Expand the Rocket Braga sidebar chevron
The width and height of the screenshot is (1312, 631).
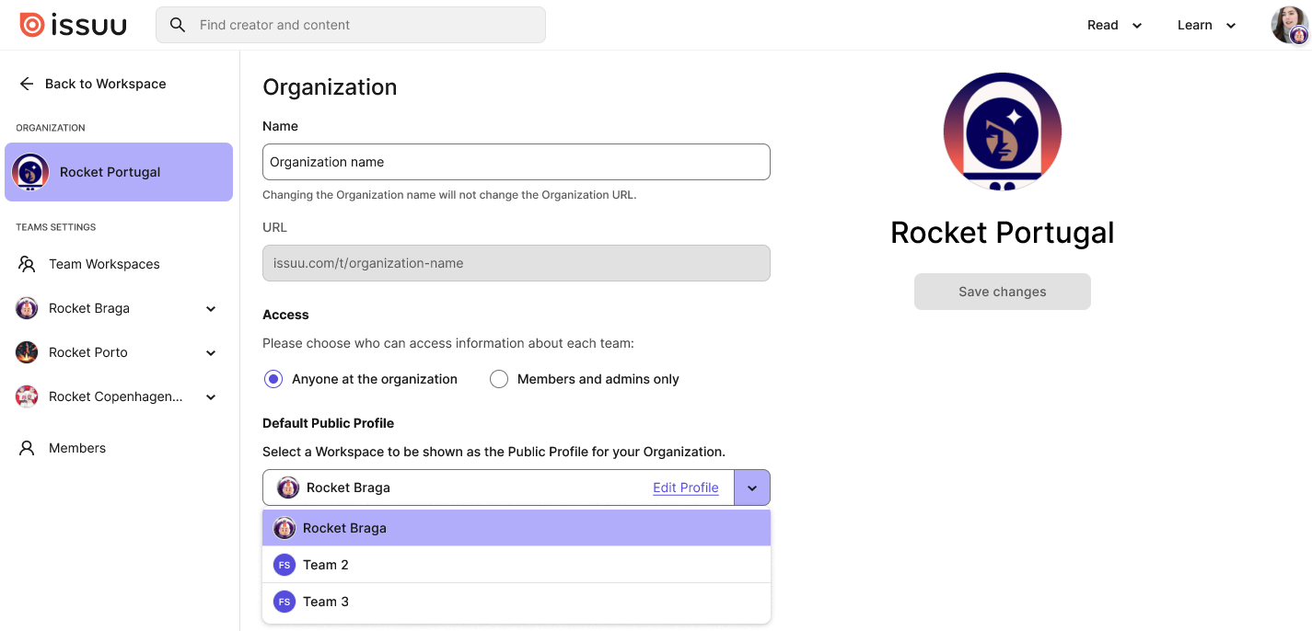(x=211, y=309)
